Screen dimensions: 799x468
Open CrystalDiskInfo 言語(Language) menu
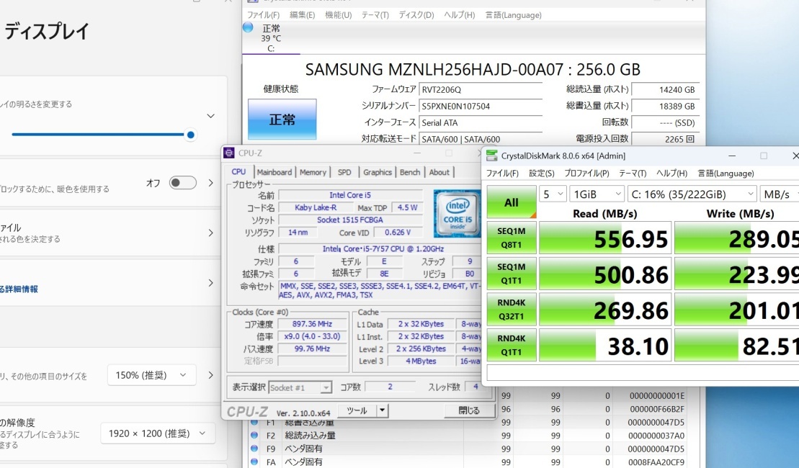point(513,15)
